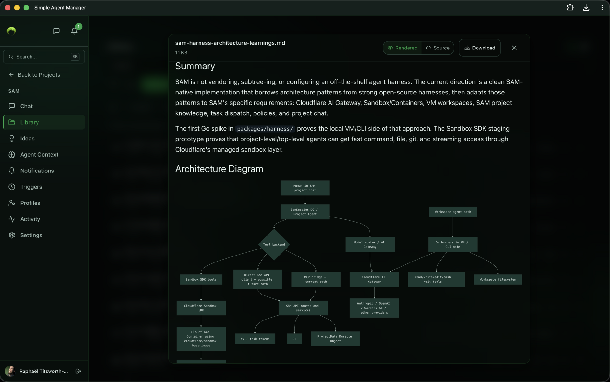
Task: Open Settings from sidebar
Action: pyautogui.click(x=44, y=235)
